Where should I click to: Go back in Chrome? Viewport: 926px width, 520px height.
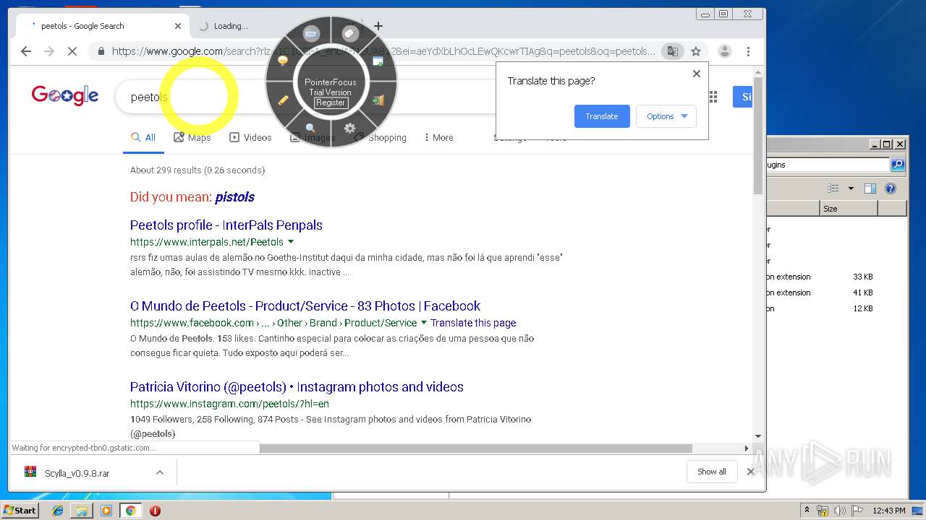pos(26,51)
